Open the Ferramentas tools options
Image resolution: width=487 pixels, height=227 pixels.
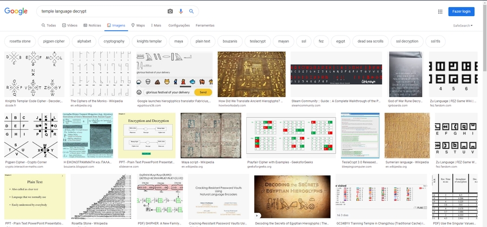pyautogui.click(x=205, y=25)
